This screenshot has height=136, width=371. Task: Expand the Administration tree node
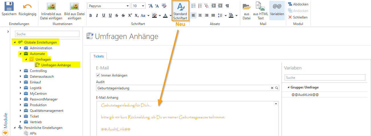pos(21,48)
